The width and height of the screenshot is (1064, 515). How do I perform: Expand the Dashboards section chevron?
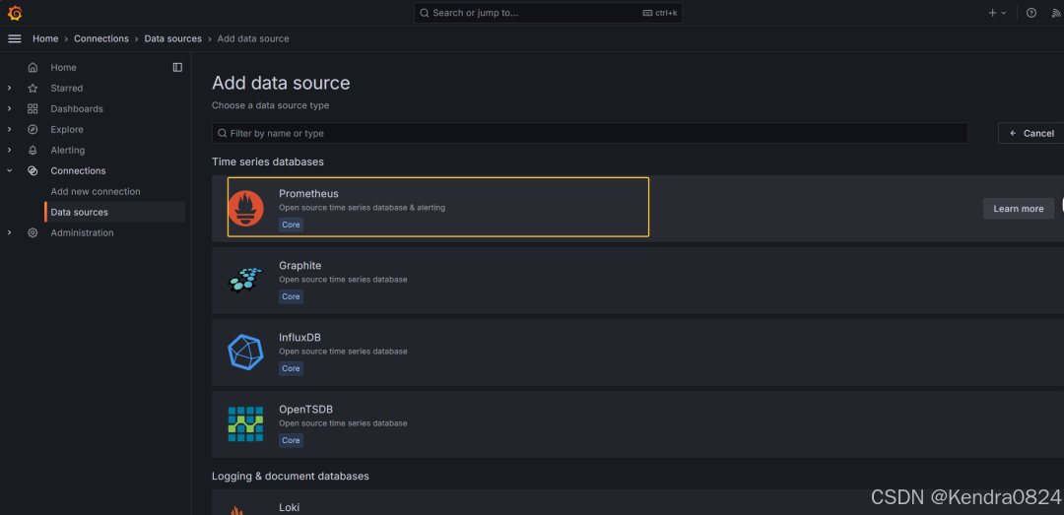pos(10,108)
